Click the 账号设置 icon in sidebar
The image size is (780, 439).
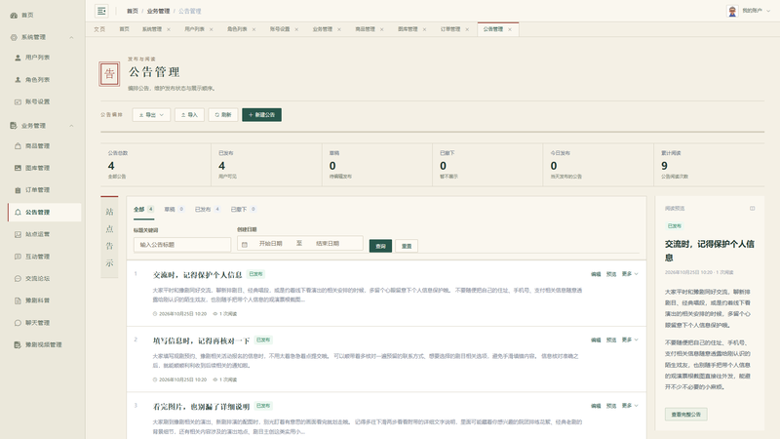coord(18,102)
